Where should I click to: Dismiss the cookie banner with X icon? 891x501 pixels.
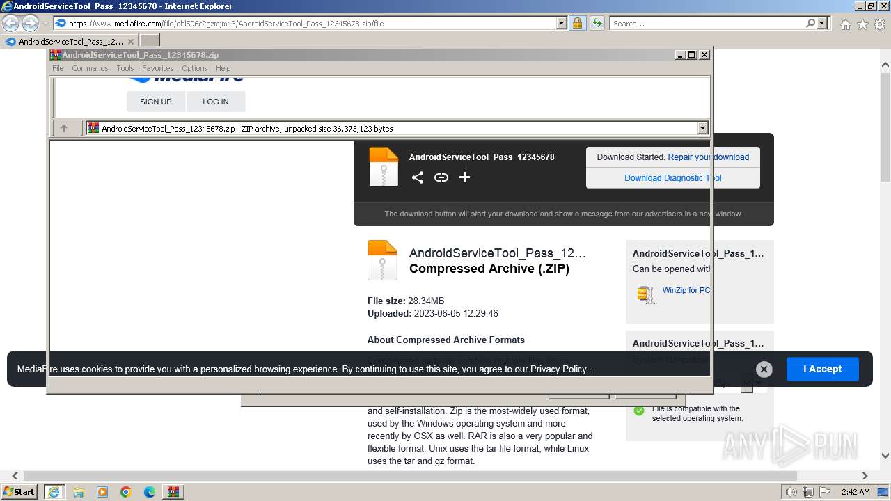pos(764,369)
